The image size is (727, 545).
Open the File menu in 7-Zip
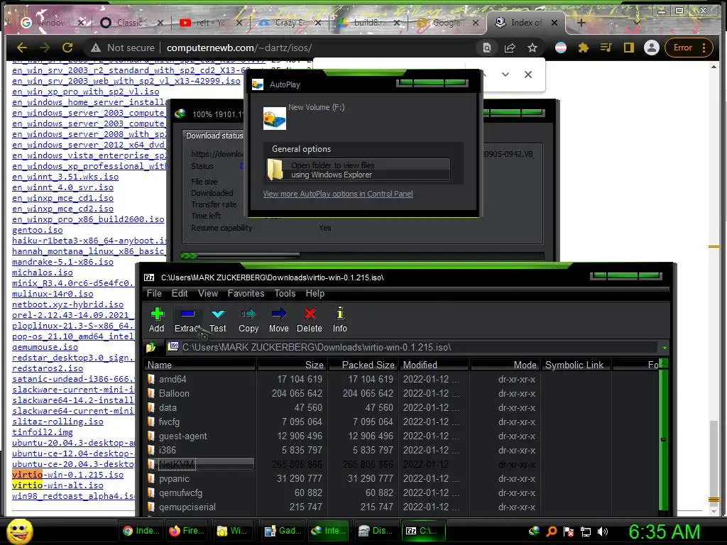tap(154, 293)
